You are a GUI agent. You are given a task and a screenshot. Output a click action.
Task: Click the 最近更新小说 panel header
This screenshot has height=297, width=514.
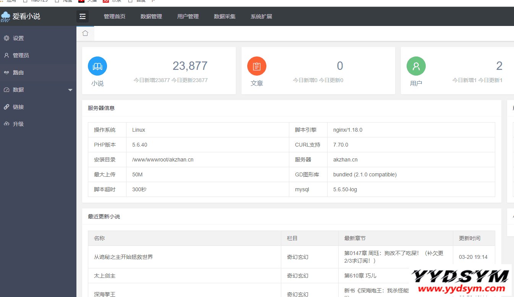tap(104, 216)
